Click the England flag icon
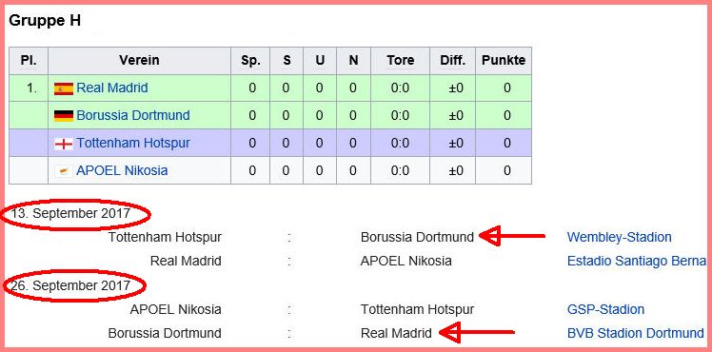The height and width of the screenshot is (352, 712). click(x=64, y=144)
